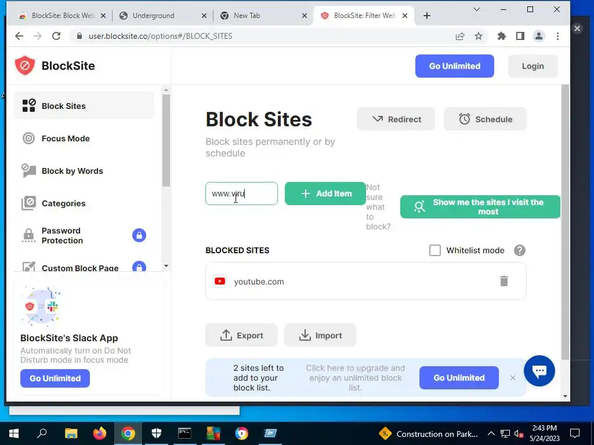Open the Extensions puzzle icon
This screenshot has width=594, height=445.
click(502, 36)
